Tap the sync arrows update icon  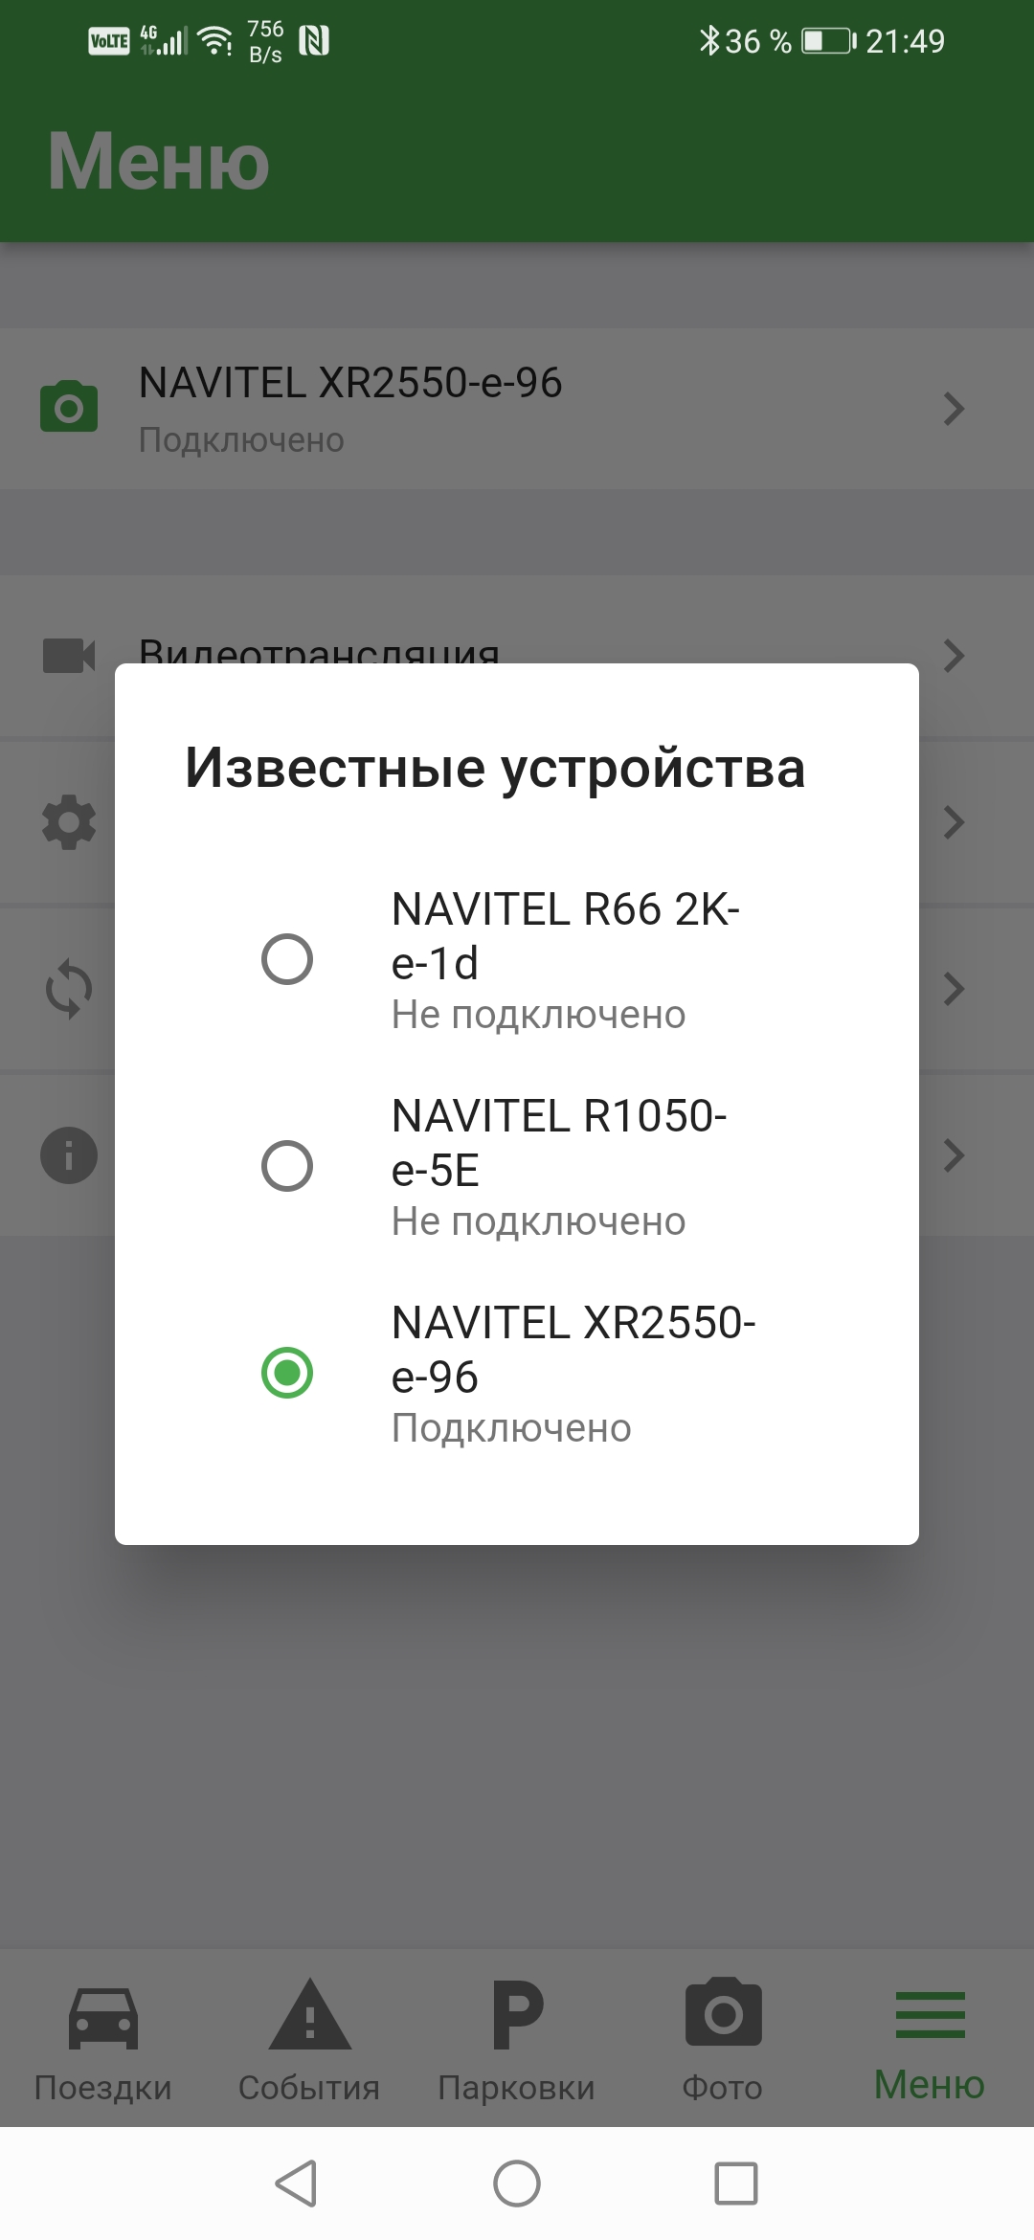[69, 989]
